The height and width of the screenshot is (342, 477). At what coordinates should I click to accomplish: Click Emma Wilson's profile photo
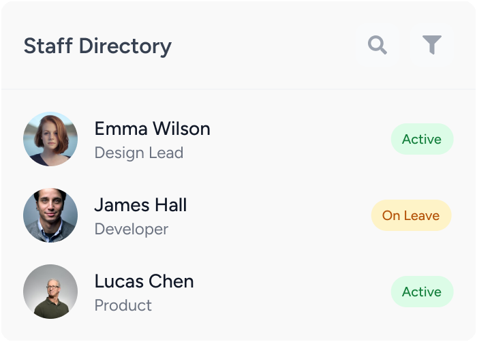50,139
